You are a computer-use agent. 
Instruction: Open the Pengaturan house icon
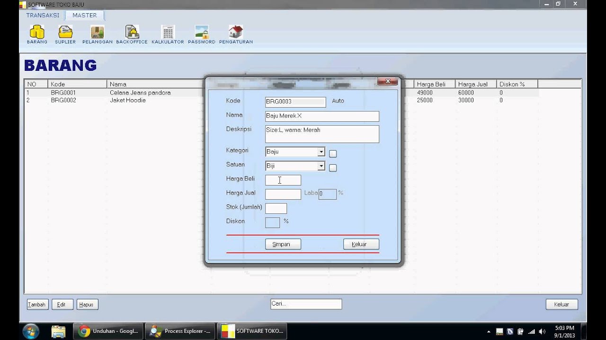(236, 32)
